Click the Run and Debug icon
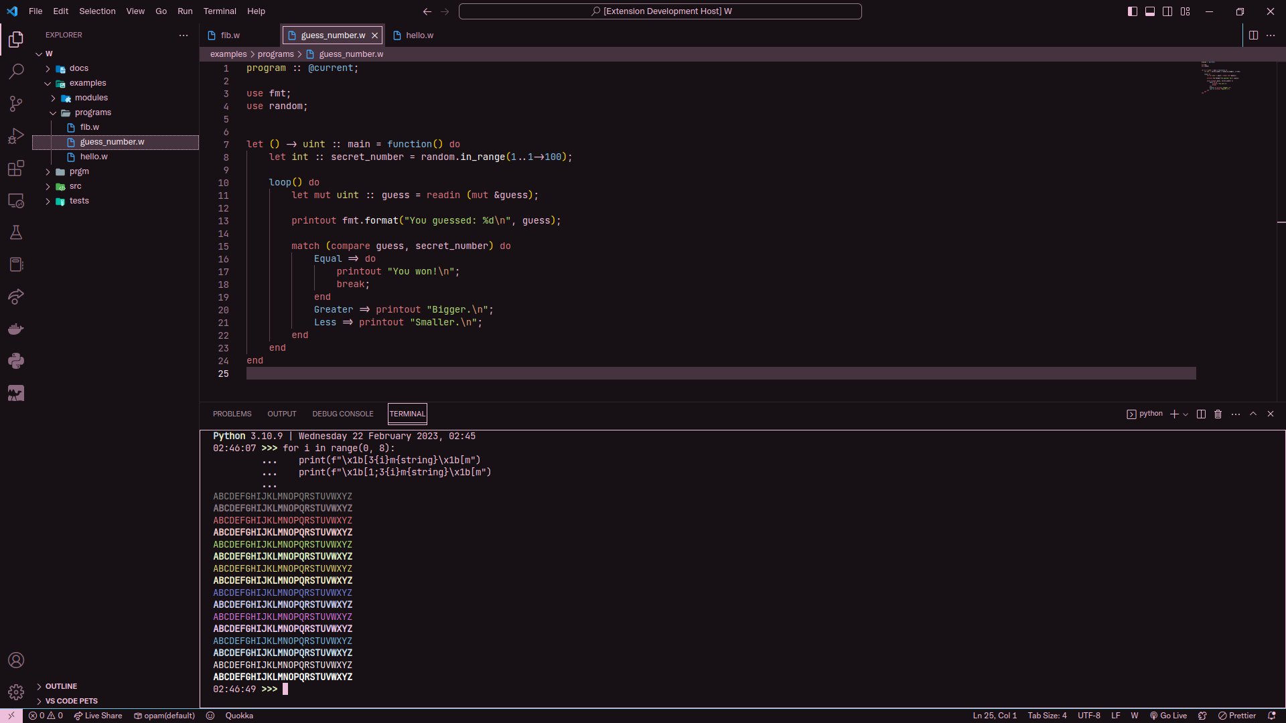 (16, 136)
